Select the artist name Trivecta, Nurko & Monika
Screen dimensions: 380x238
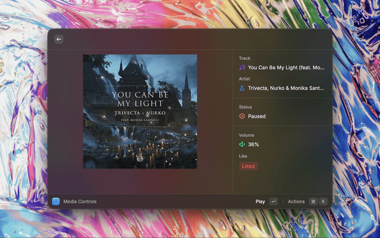[286, 88]
